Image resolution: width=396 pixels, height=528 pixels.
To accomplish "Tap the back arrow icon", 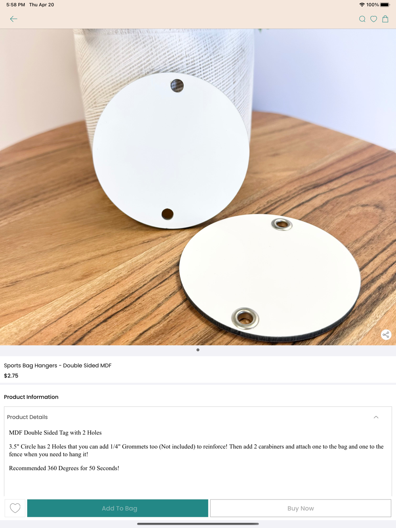I will [13, 19].
